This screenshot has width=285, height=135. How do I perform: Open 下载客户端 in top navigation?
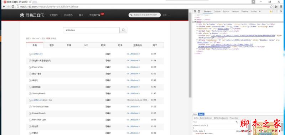coord(95,15)
